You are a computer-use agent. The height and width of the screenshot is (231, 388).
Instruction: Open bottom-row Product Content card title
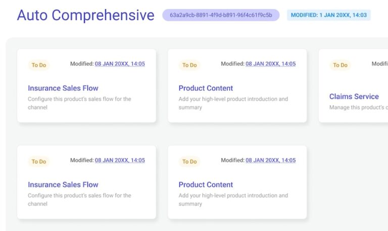pos(206,185)
